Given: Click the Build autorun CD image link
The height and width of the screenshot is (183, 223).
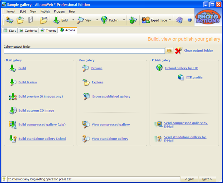Looking at the screenshot, I should pyautogui.click(x=36, y=110).
